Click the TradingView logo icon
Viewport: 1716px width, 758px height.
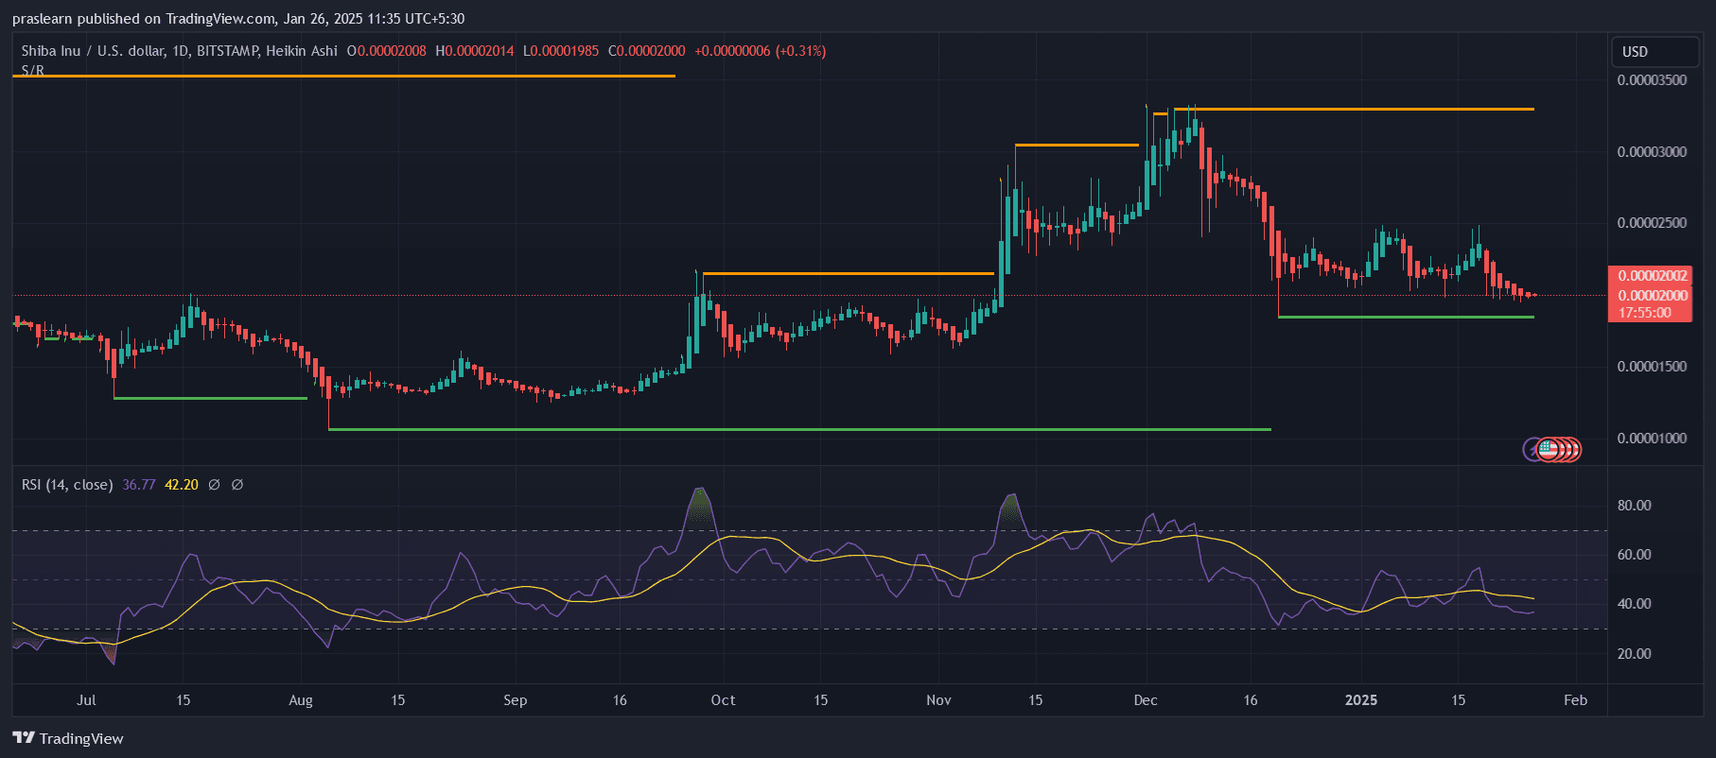(x=24, y=738)
